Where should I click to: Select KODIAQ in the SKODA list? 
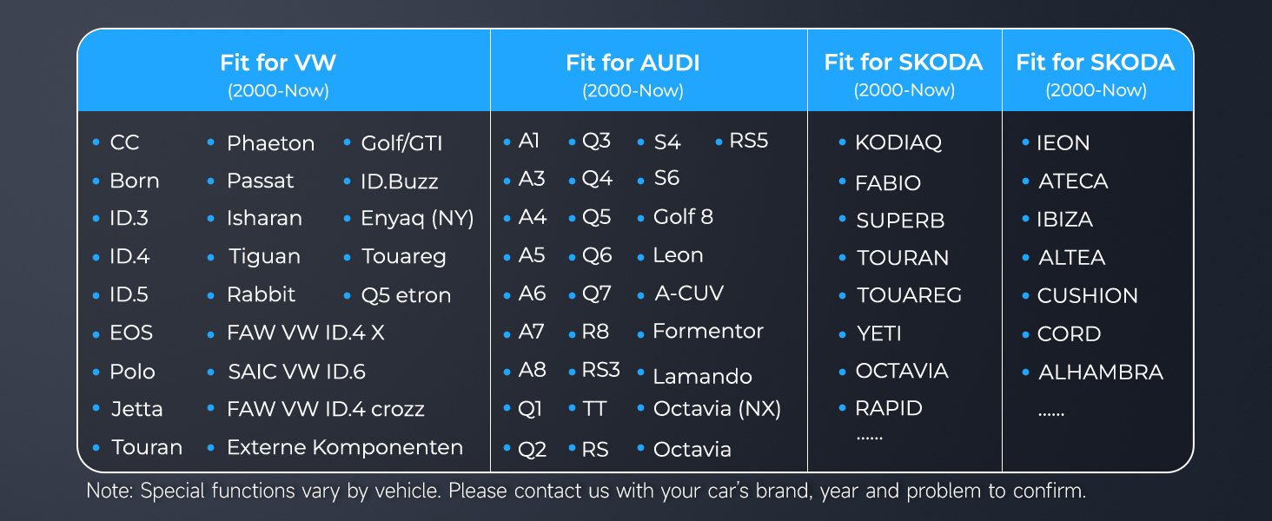[x=898, y=142]
